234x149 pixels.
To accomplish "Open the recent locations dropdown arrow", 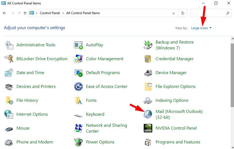I will pyautogui.click(x=19, y=13).
